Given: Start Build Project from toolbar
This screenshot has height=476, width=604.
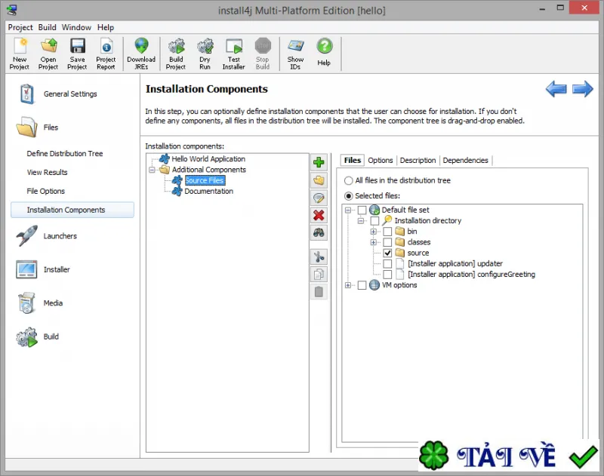Looking at the screenshot, I should 176,54.
